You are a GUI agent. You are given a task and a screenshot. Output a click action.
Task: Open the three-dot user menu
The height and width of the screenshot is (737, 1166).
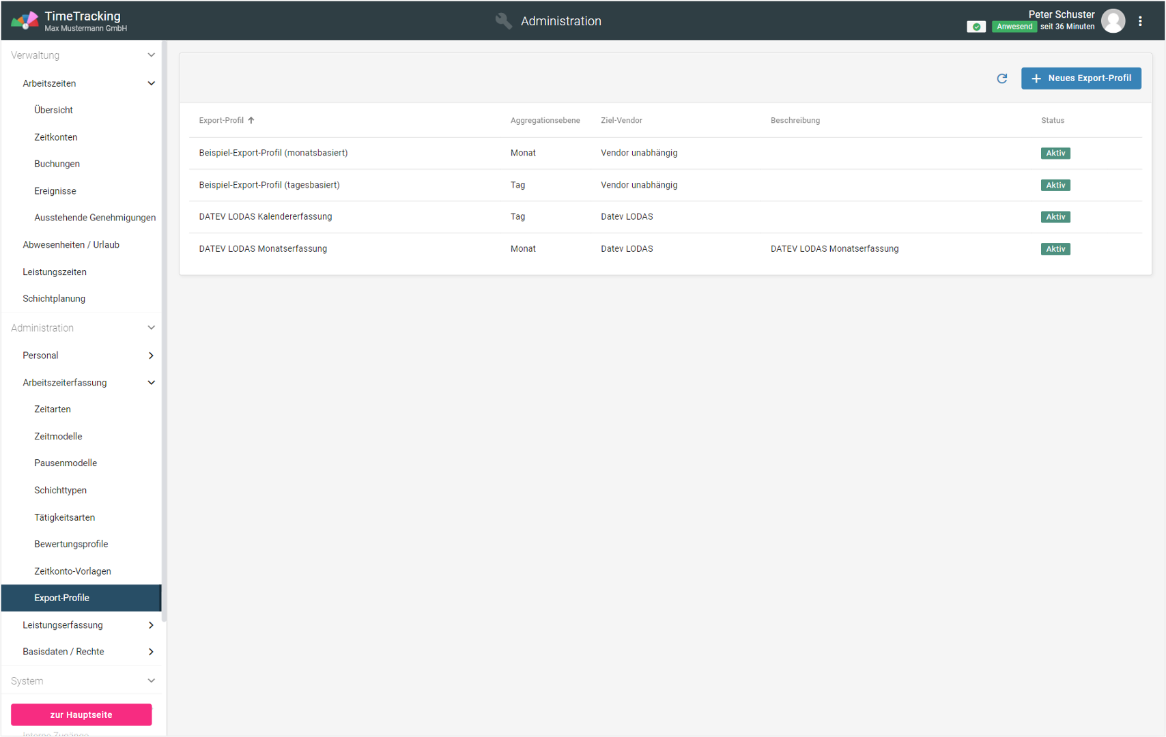point(1140,21)
